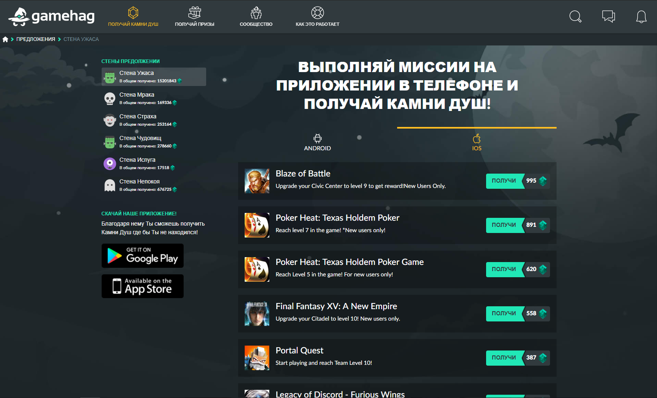657x398 pixels.
Task: Click the 558 soul gem reward icon
Action: tap(543, 314)
